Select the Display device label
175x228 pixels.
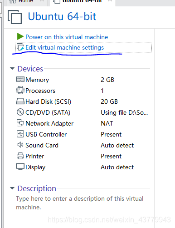pos(35,167)
